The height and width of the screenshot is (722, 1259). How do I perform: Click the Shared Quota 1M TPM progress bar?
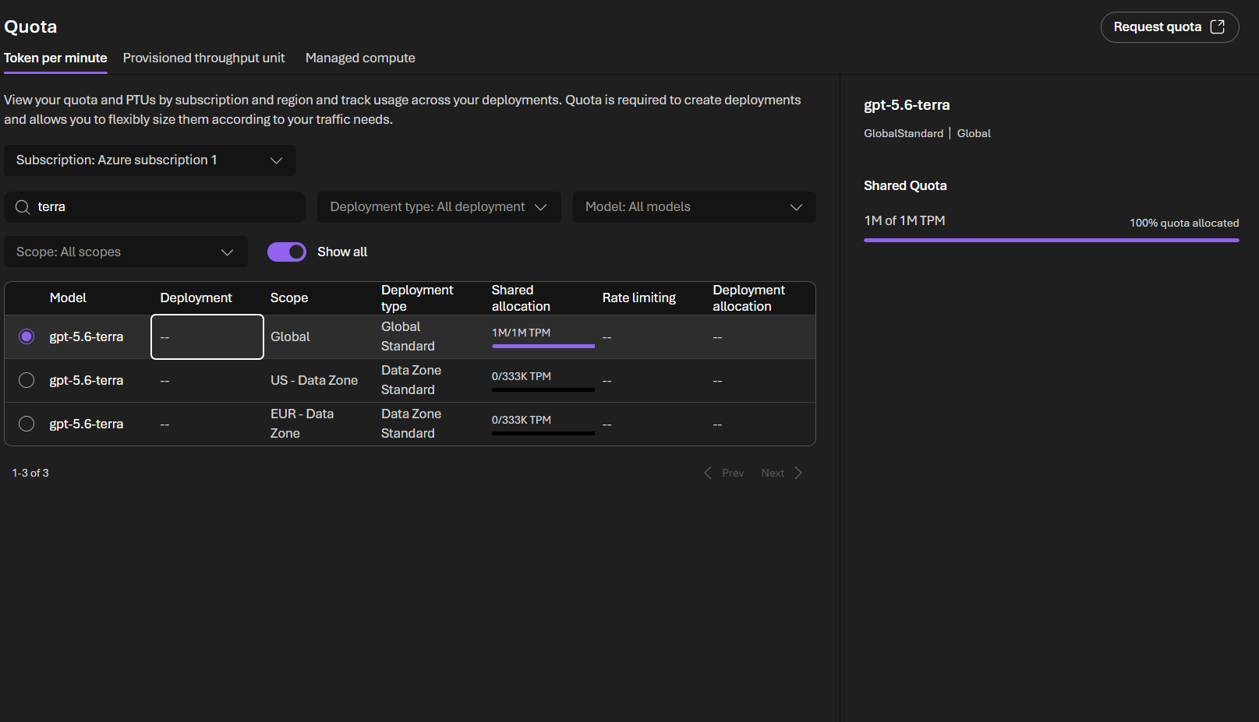point(1052,240)
